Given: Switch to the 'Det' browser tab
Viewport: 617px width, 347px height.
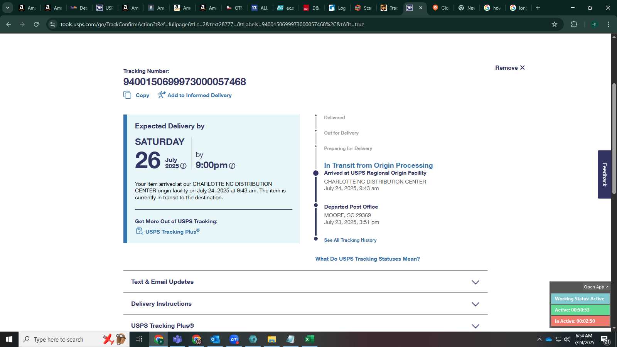Looking at the screenshot, I should pos(79,8).
